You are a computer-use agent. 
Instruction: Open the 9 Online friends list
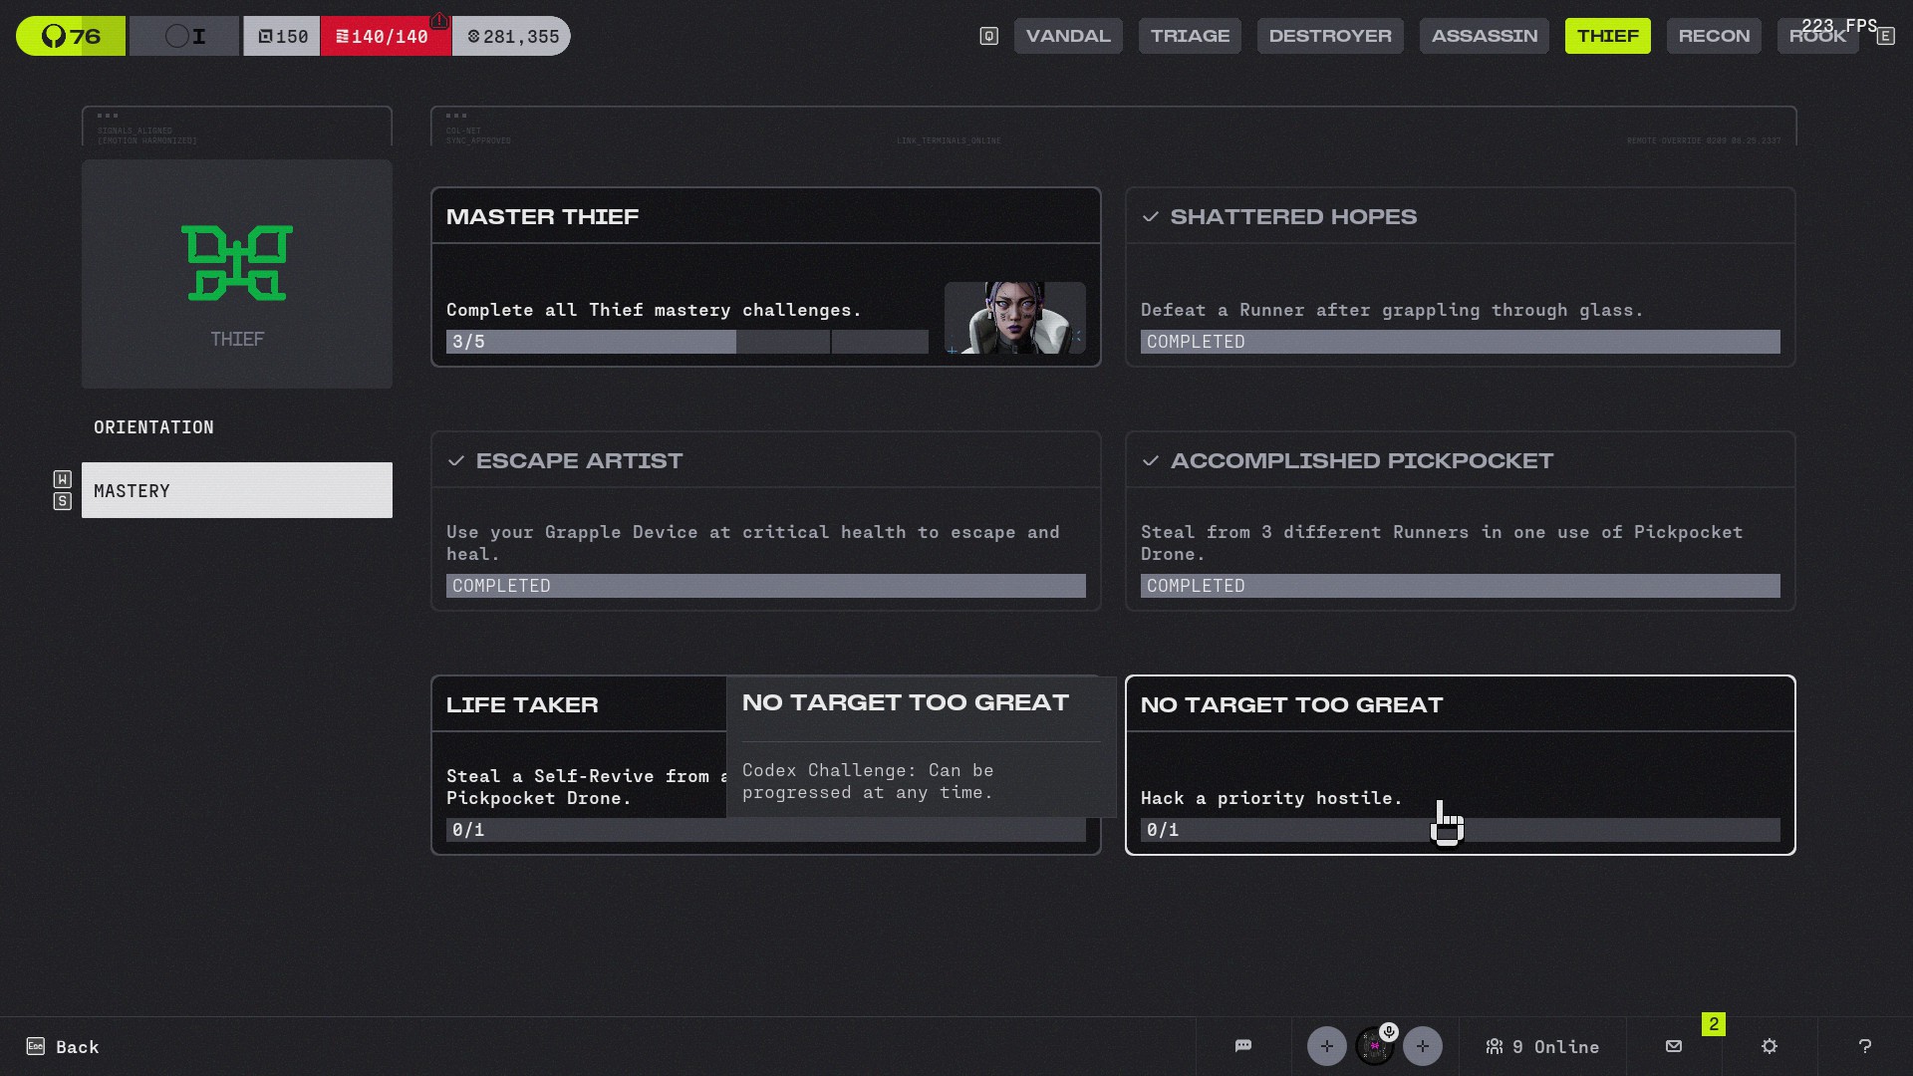1542,1046
